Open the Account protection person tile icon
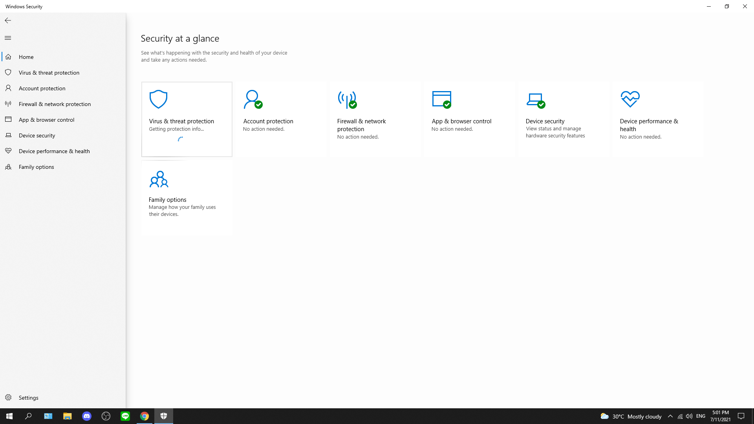 click(x=253, y=99)
